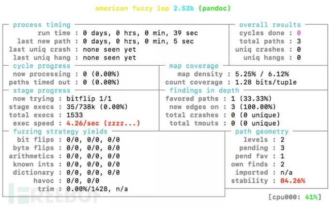Click the title 'american fuzzy lop 2.52b (pandoc)'
Image resolution: width=334 pixels, height=207 pixels.
(x=163, y=9)
